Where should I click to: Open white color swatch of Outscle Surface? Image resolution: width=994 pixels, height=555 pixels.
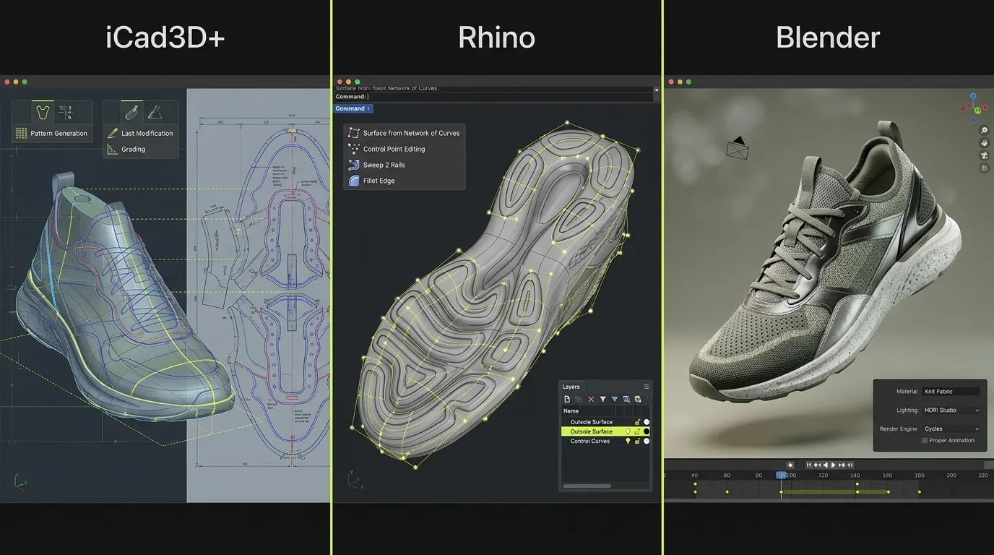pyautogui.click(x=647, y=422)
